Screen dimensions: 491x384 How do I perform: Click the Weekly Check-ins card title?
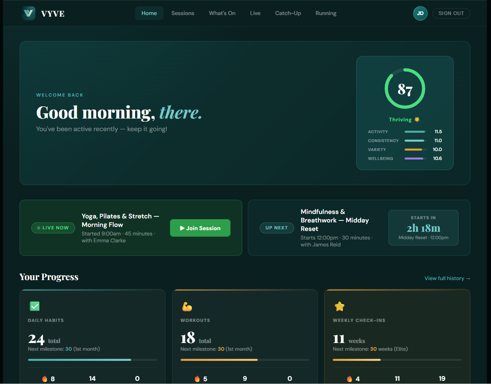pyautogui.click(x=359, y=320)
